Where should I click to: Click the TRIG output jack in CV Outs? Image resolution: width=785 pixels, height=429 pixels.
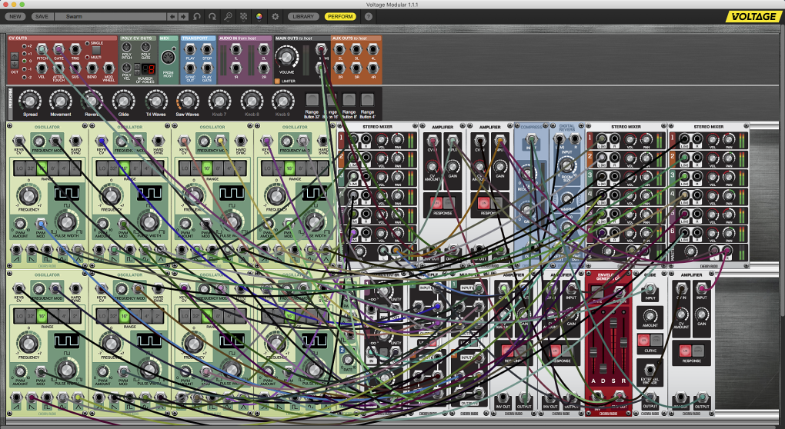75,49
